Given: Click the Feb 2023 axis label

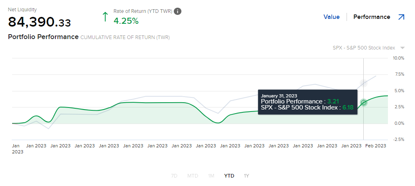Looking at the screenshot, I should click(375, 146).
